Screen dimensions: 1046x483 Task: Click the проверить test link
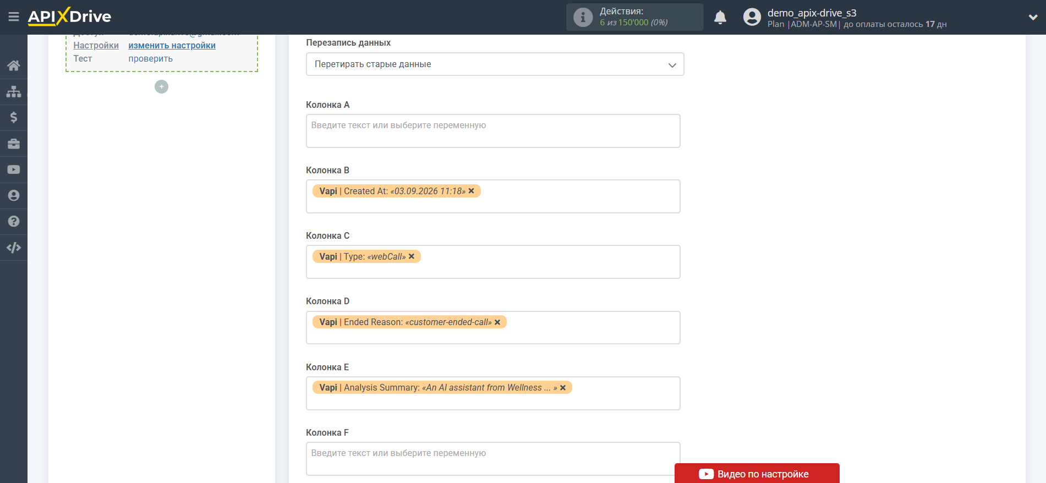click(x=150, y=59)
